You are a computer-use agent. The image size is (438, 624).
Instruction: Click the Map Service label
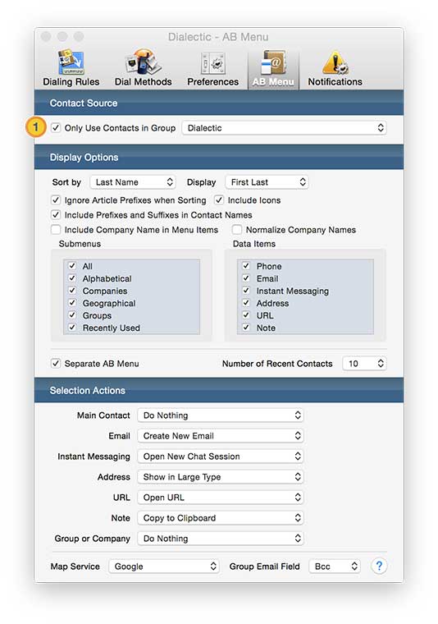point(75,567)
